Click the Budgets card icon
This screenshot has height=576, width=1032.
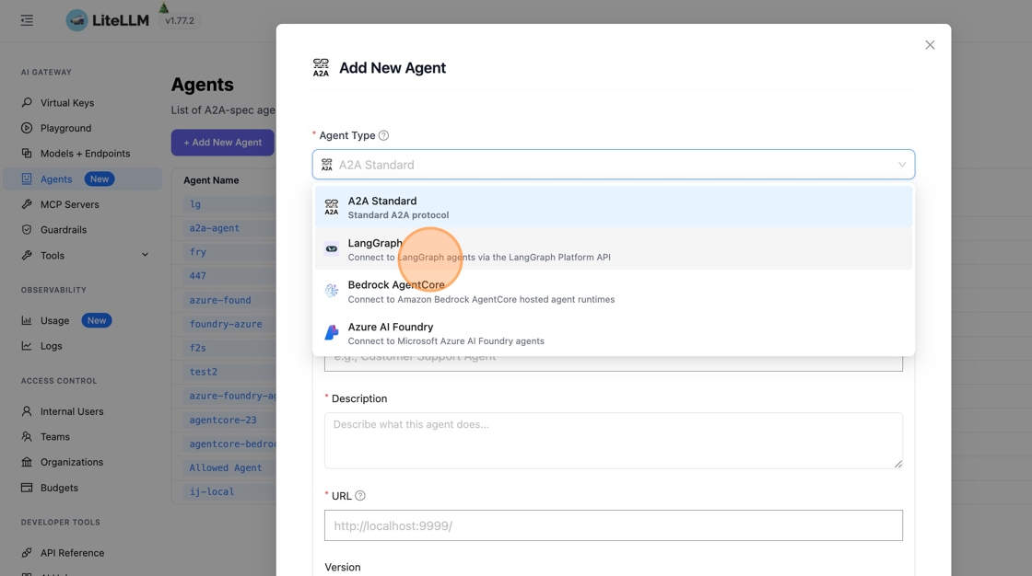[x=27, y=488]
